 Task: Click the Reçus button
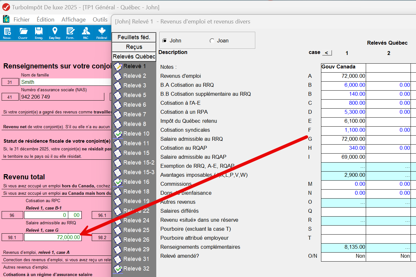134,47
